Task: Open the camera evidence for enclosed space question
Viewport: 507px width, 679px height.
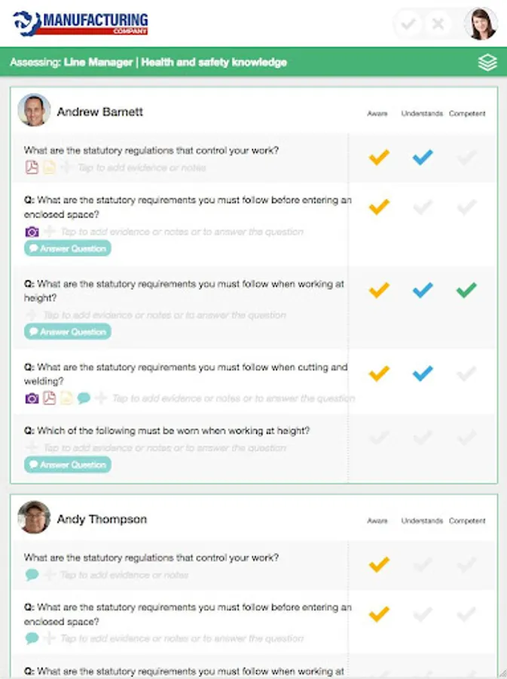Action: coord(32,232)
